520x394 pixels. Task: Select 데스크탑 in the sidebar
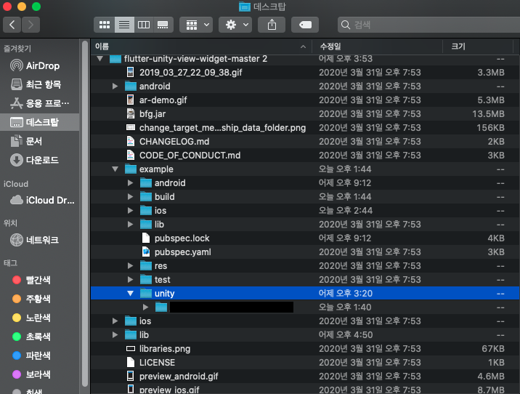click(x=39, y=122)
